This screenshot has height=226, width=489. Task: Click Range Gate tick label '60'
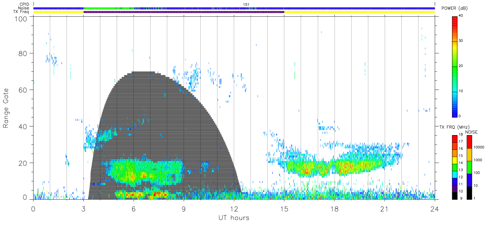(x=23, y=90)
